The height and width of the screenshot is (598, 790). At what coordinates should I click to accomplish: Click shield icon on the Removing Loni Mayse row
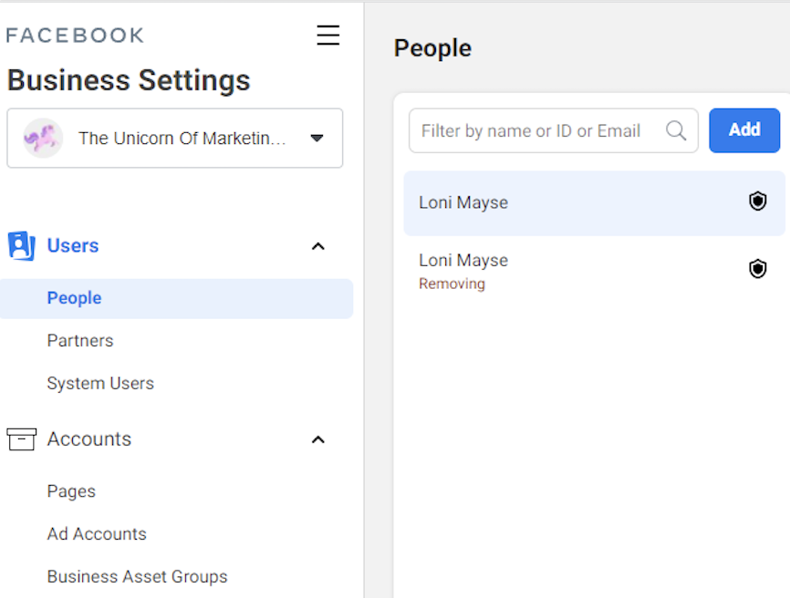pos(757,269)
